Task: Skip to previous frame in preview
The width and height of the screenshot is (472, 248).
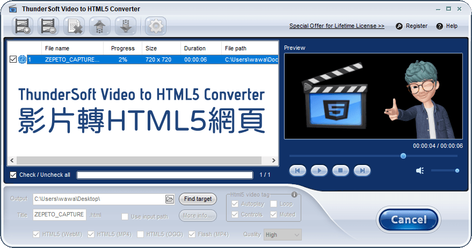Action: coord(297,170)
